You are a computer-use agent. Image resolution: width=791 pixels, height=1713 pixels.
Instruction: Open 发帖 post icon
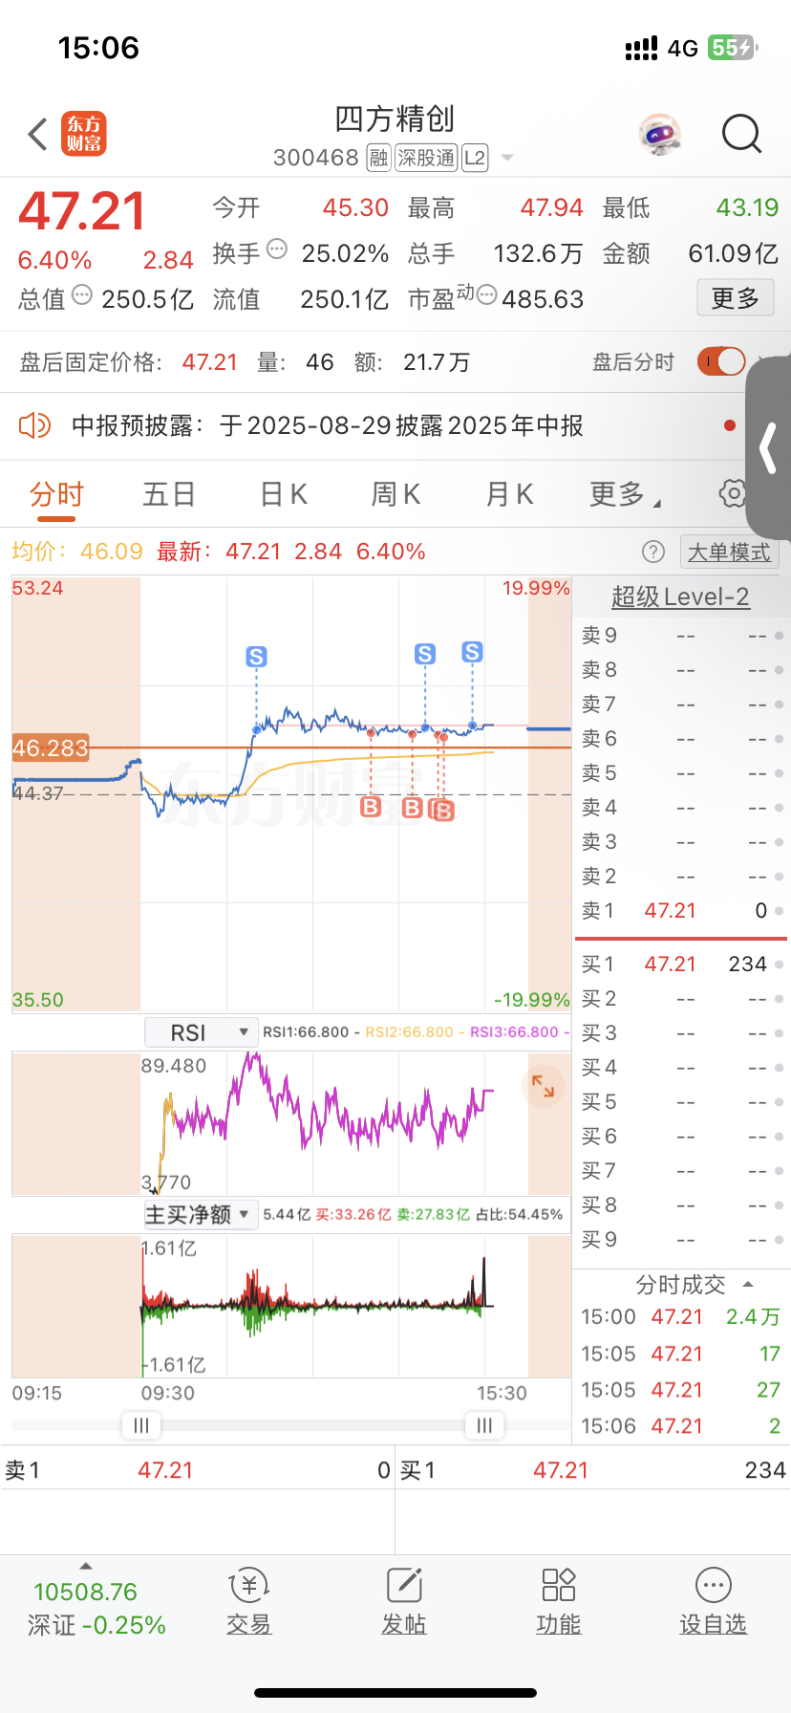pos(404,1602)
